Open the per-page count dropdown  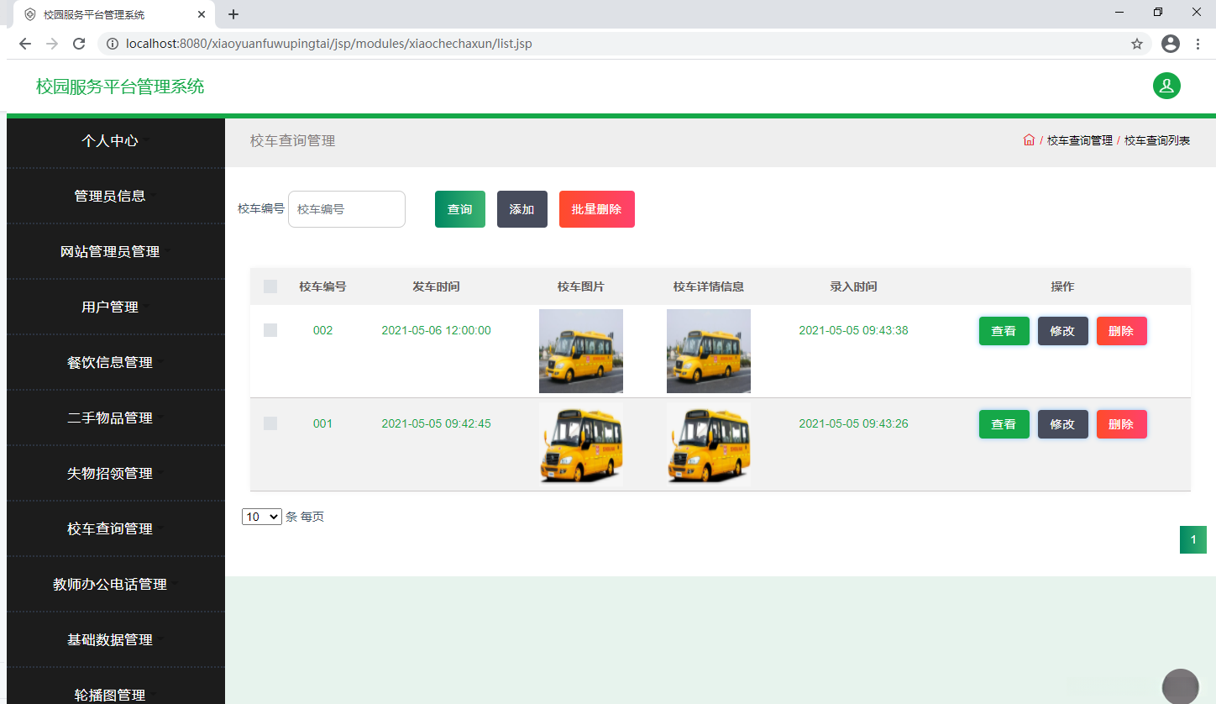click(262, 517)
